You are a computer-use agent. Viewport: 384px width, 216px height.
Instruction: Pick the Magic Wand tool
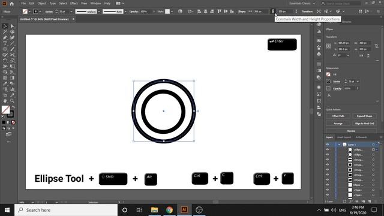pyautogui.click(x=5, y=32)
